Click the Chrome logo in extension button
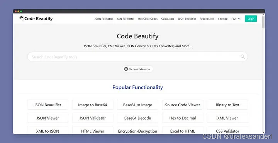278x143 pixels. [x=126, y=69]
